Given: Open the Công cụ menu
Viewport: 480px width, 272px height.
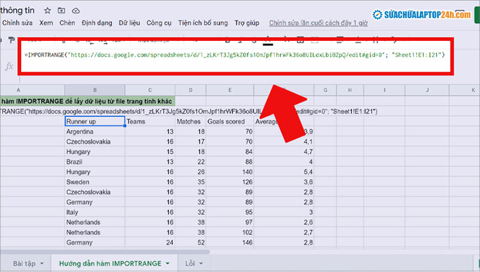Looking at the screenshot, I should [159, 23].
